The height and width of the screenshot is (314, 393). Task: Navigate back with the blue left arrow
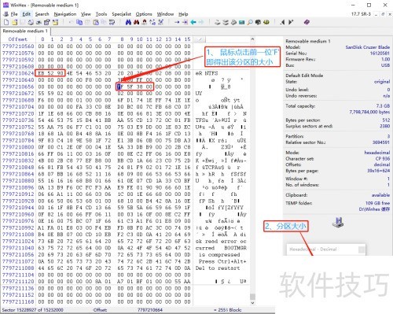193,23
